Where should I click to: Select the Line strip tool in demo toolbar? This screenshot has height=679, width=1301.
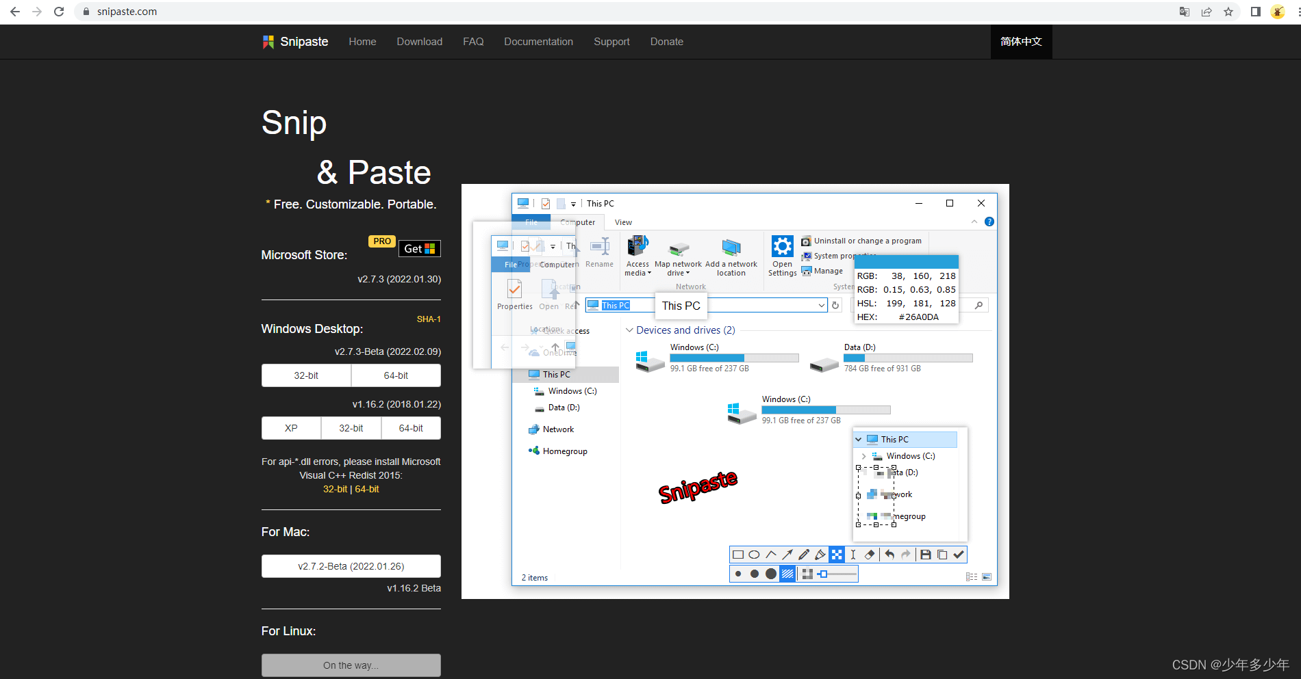[x=771, y=555]
